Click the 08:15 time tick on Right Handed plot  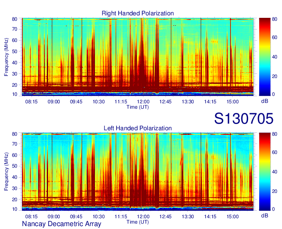click(x=32, y=102)
